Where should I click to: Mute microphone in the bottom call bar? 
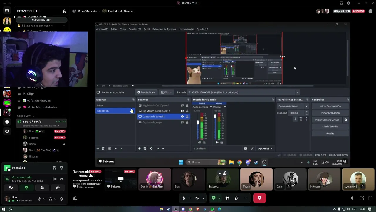(184, 198)
